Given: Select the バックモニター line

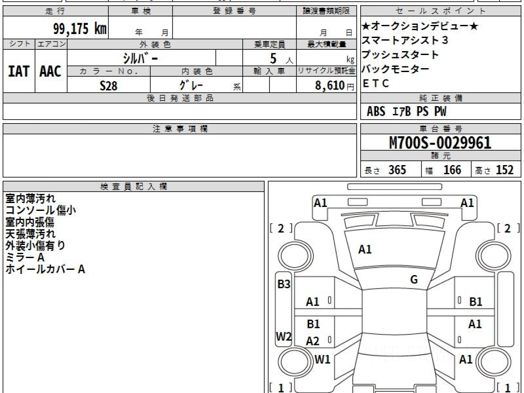Looking at the screenshot, I should tap(395, 69).
